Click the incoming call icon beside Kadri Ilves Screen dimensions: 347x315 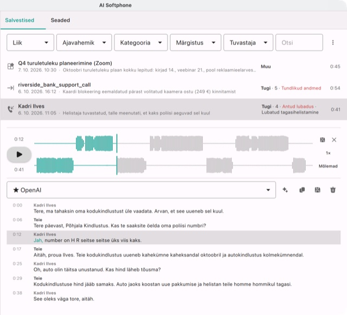click(11, 109)
